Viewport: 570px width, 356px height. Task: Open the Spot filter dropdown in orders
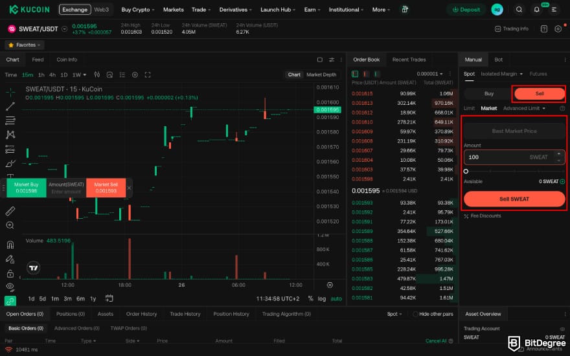click(394, 314)
